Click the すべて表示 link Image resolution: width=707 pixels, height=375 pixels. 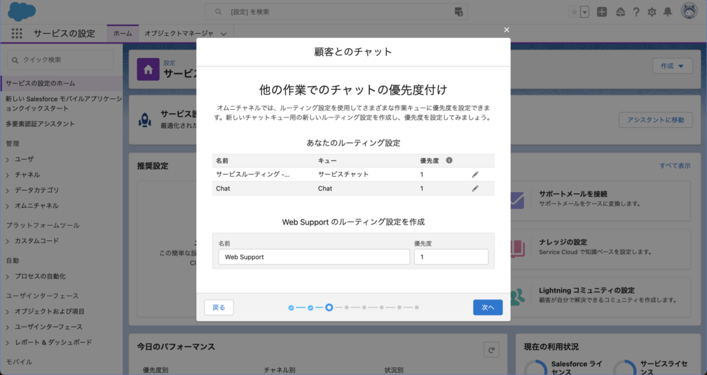(x=675, y=166)
